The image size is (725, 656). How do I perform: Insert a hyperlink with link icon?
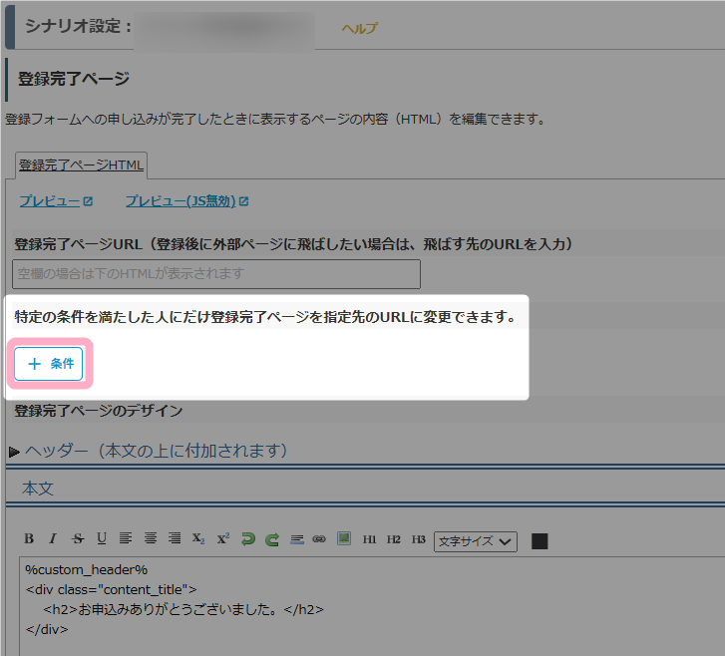tap(319, 539)
